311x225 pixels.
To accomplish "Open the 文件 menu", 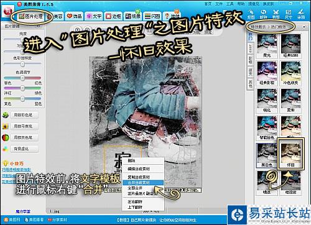I will 219,4.
